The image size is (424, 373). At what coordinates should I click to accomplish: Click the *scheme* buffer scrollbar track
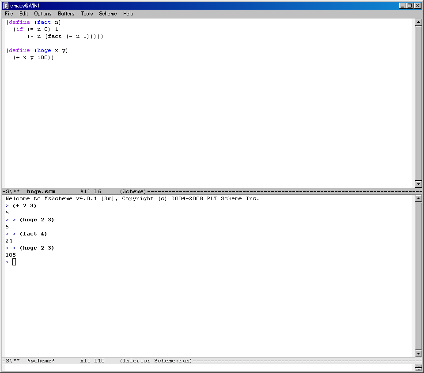(x=418, y=276)
